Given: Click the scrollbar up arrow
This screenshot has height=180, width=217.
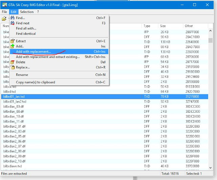Looking at the screenshot, I should (x=211, y=31).
